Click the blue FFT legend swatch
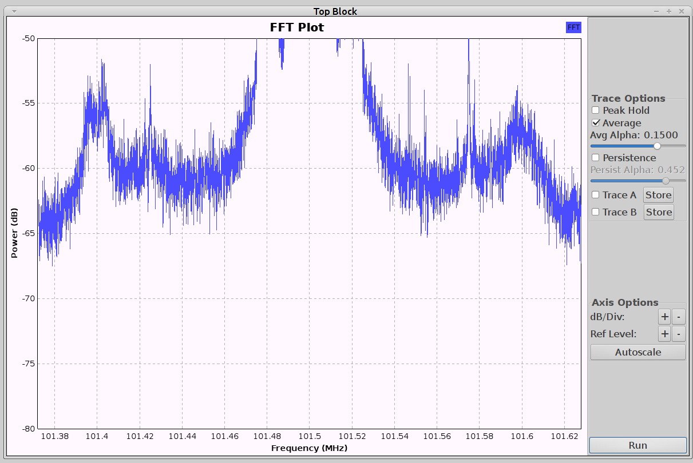 point(573,27)
